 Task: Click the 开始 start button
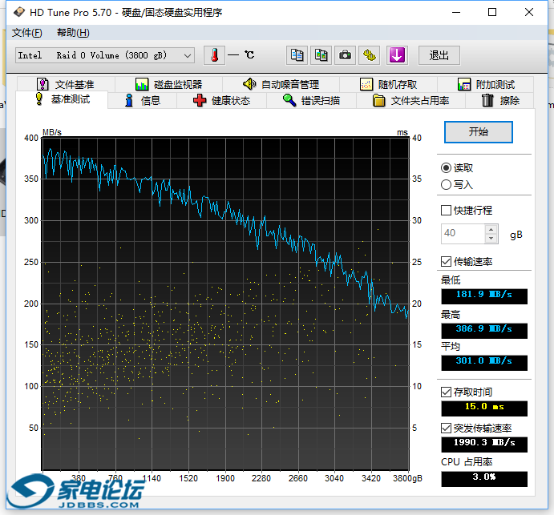(479, 132)
